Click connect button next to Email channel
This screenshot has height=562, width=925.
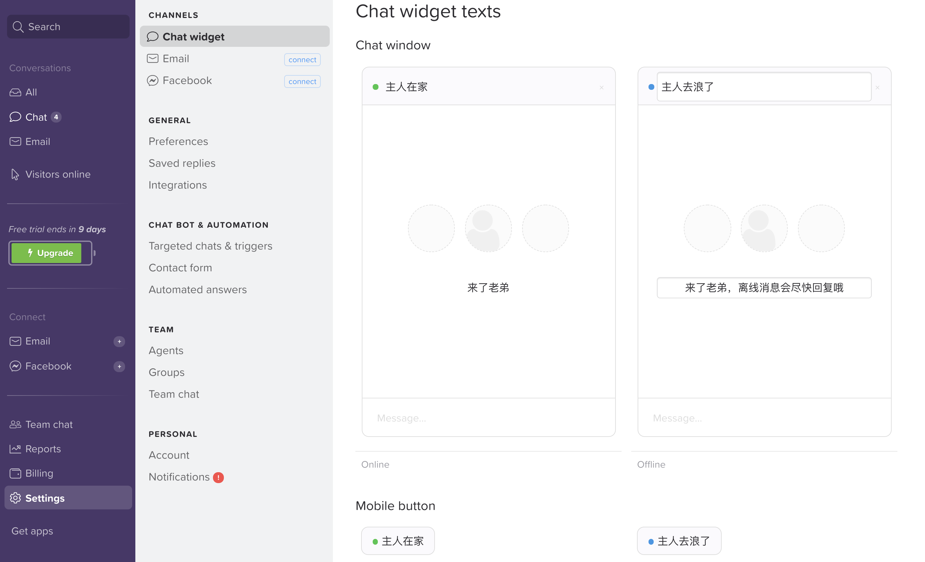(302, 59)
